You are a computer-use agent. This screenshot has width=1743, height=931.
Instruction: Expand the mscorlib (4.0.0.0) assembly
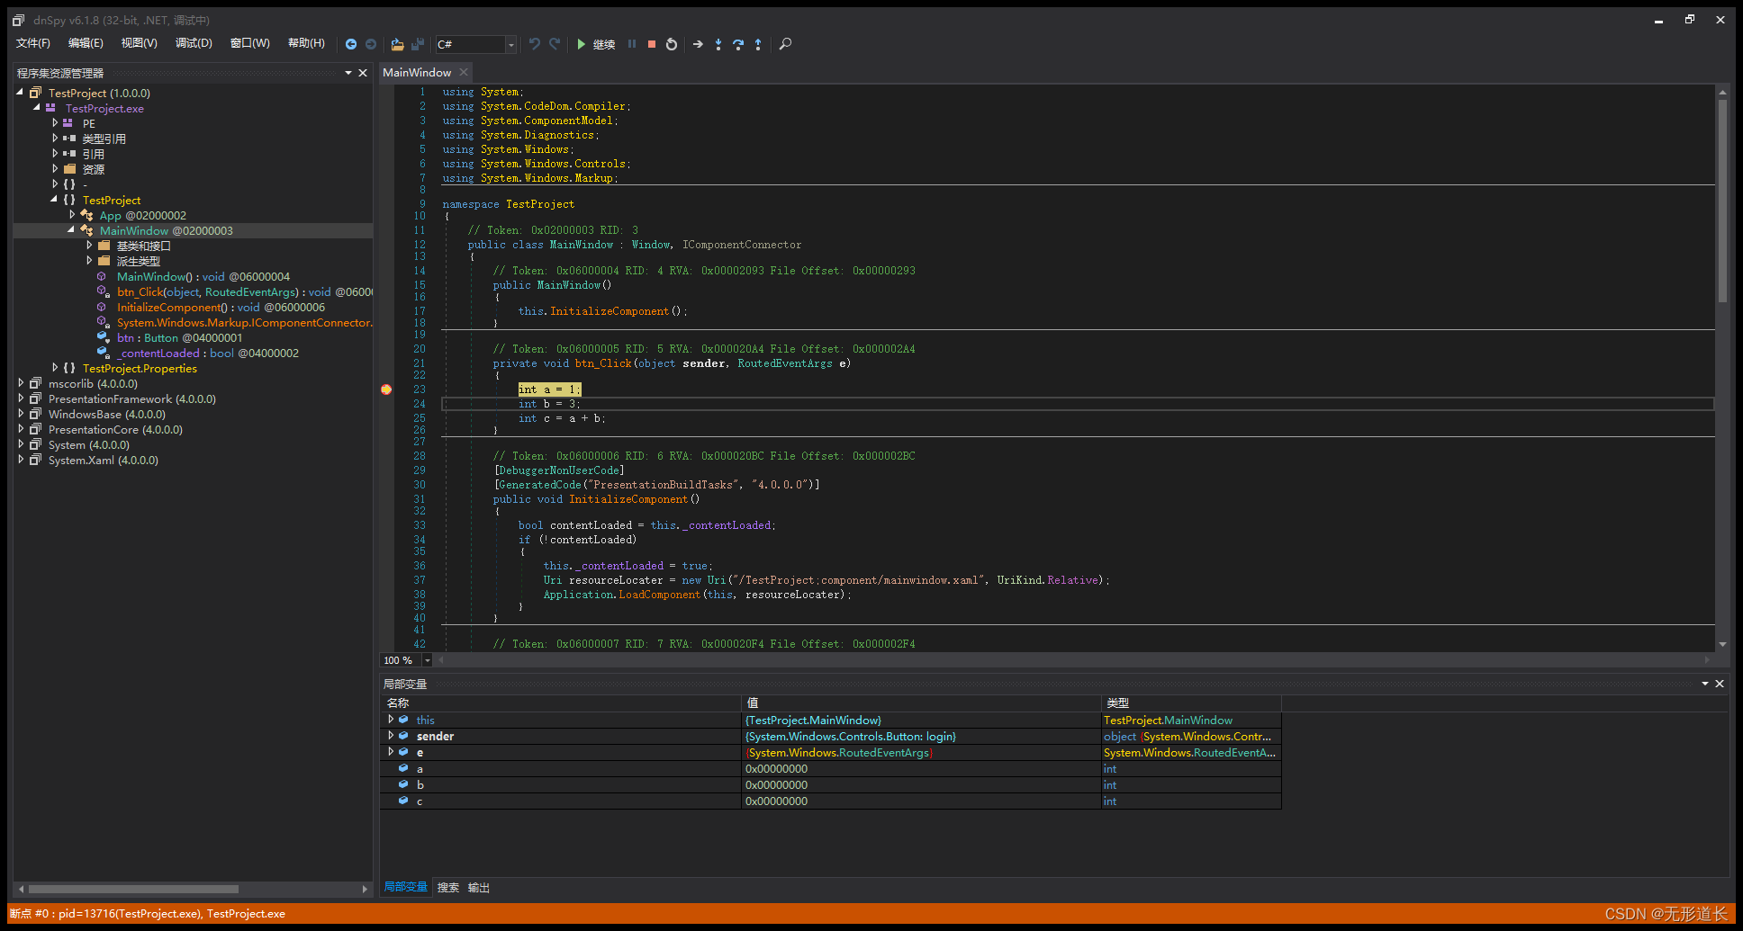(x=20, y=383)
